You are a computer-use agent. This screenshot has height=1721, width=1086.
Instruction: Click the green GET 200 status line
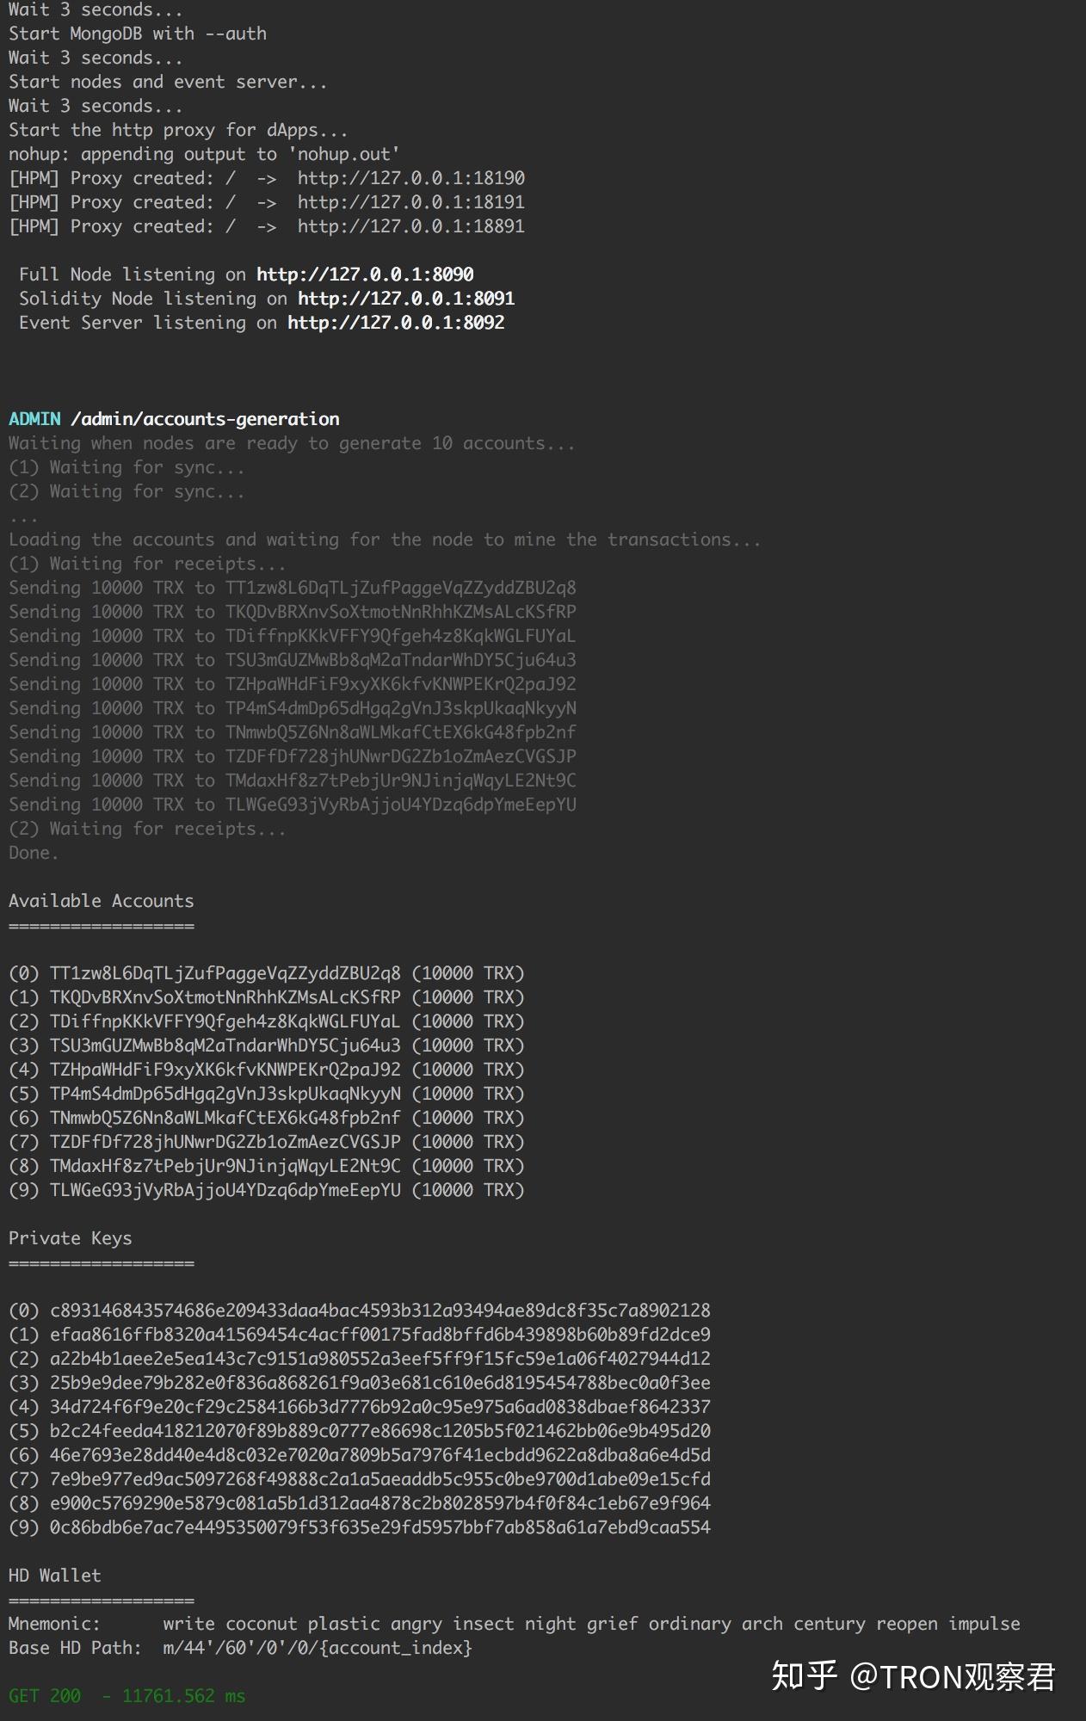[x=126, y=1696]
